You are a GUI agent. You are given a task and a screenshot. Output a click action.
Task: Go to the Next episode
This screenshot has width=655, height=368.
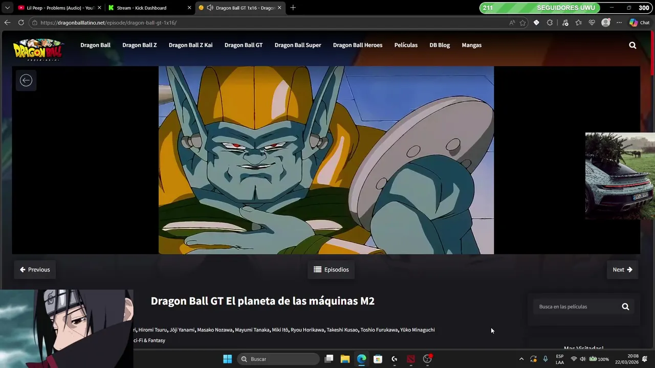click(x=623, y=269)
